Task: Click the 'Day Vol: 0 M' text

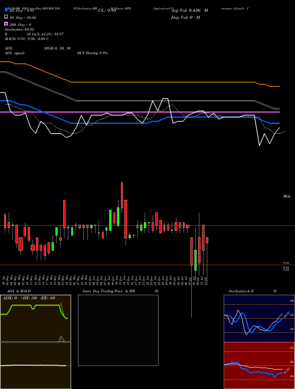Action: click(x=185, y=18)
